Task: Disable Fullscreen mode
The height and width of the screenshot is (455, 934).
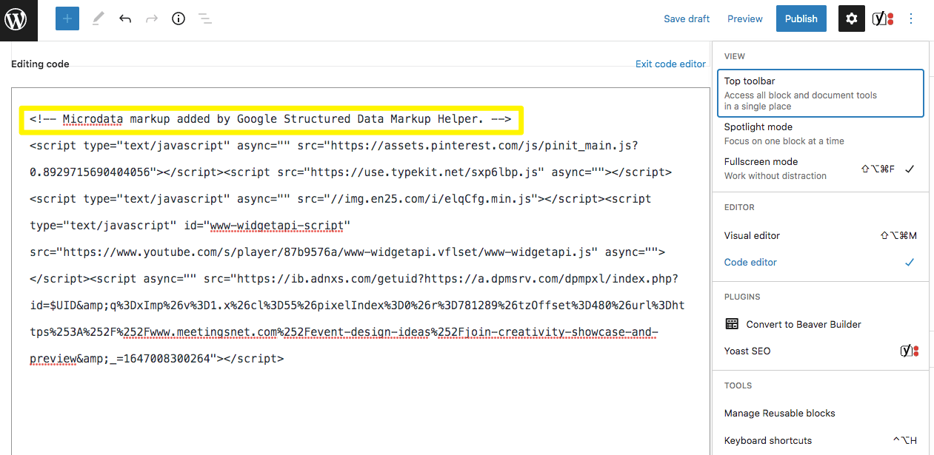Action: (820, 168)
